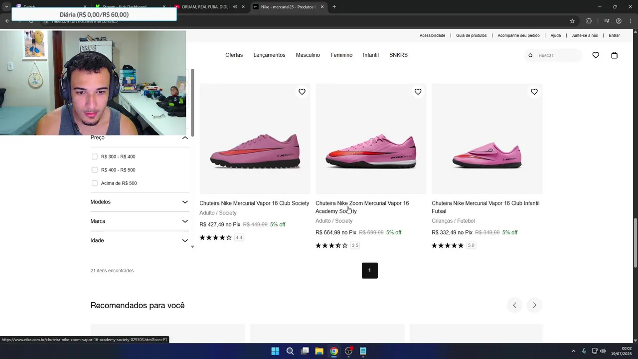Click Entrar to sign in

click(x=614, y=35)
